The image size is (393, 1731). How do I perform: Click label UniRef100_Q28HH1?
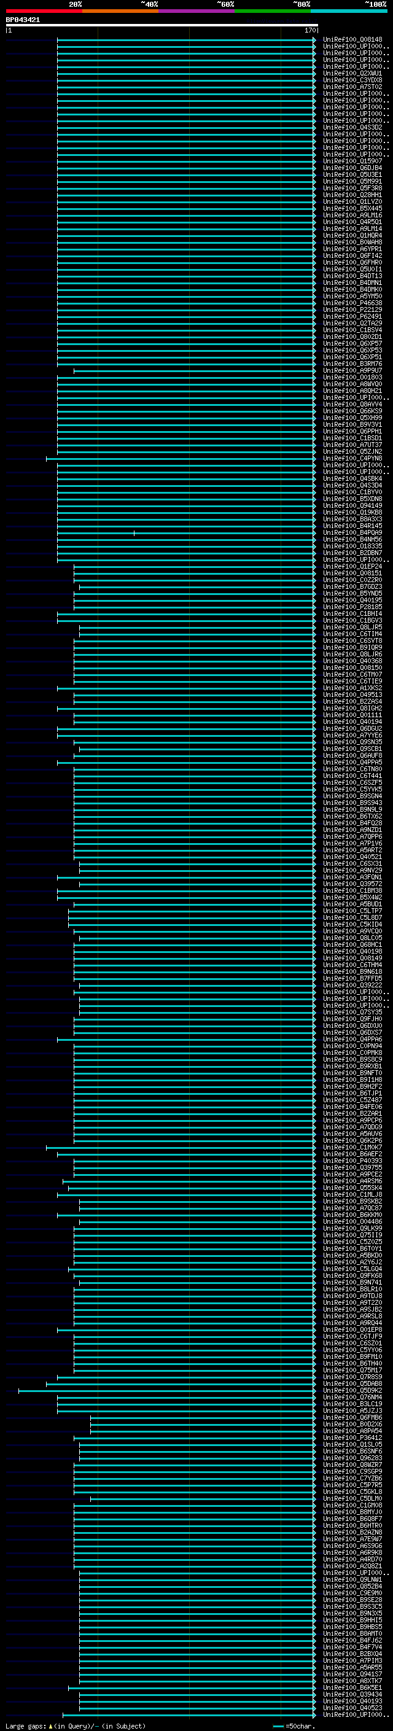click(352, 195)
